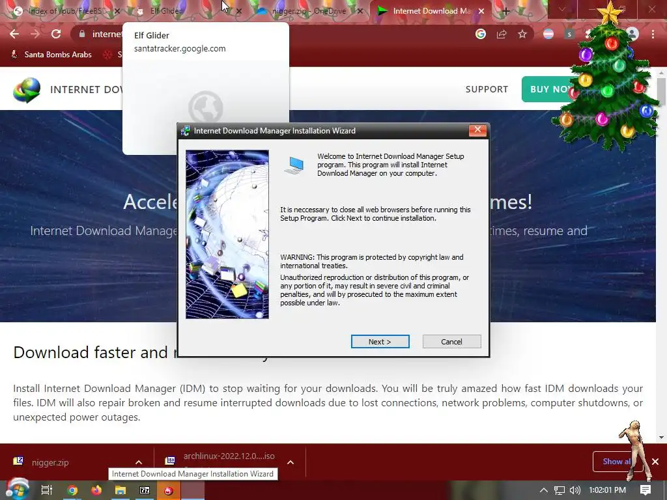Open the share page icon in address bar
Viewport: 667px width, 500px height.
[502, 34]
